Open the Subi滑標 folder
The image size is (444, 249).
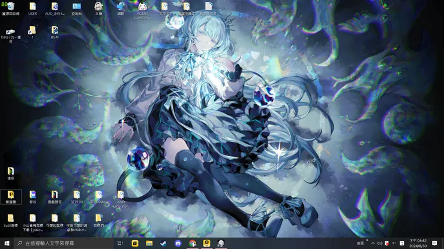(x=11, y=220)
